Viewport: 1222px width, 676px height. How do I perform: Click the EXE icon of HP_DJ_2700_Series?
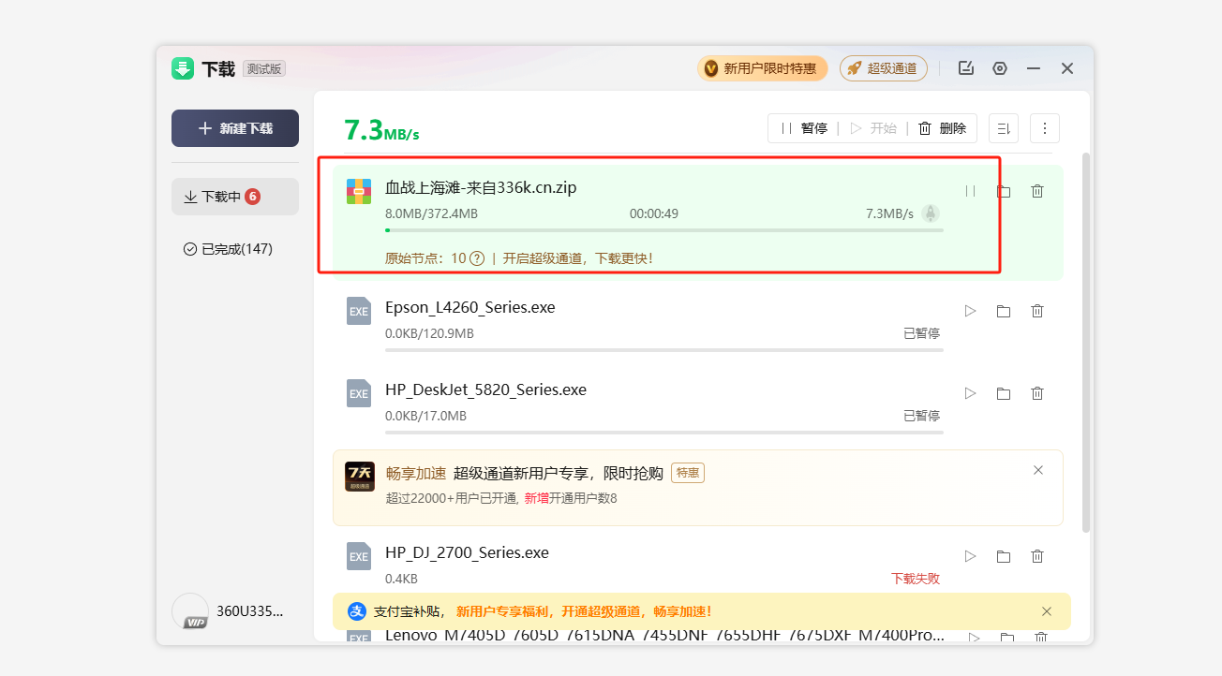(x=359, y=556)
